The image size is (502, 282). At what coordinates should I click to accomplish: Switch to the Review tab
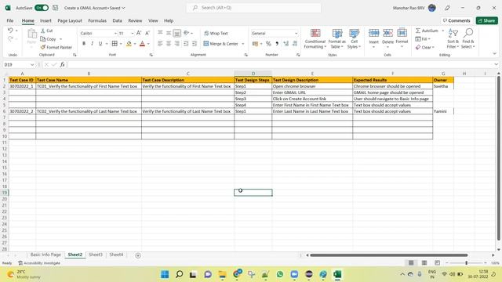(135, 20)
